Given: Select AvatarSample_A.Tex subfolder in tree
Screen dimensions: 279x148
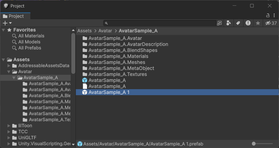Looking at the screenshot, I should [x=50, y=120].
